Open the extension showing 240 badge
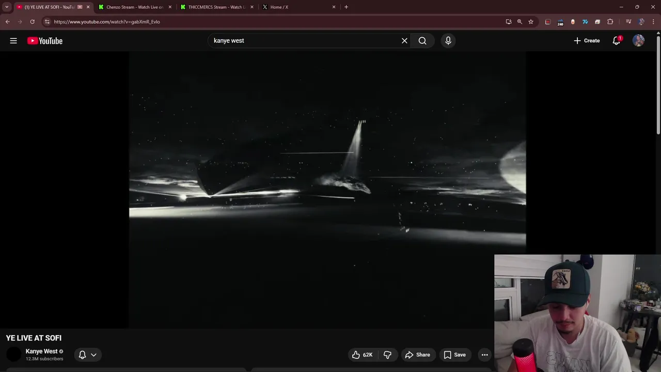This screenshot has width=661, height=372. pos(560,22)
